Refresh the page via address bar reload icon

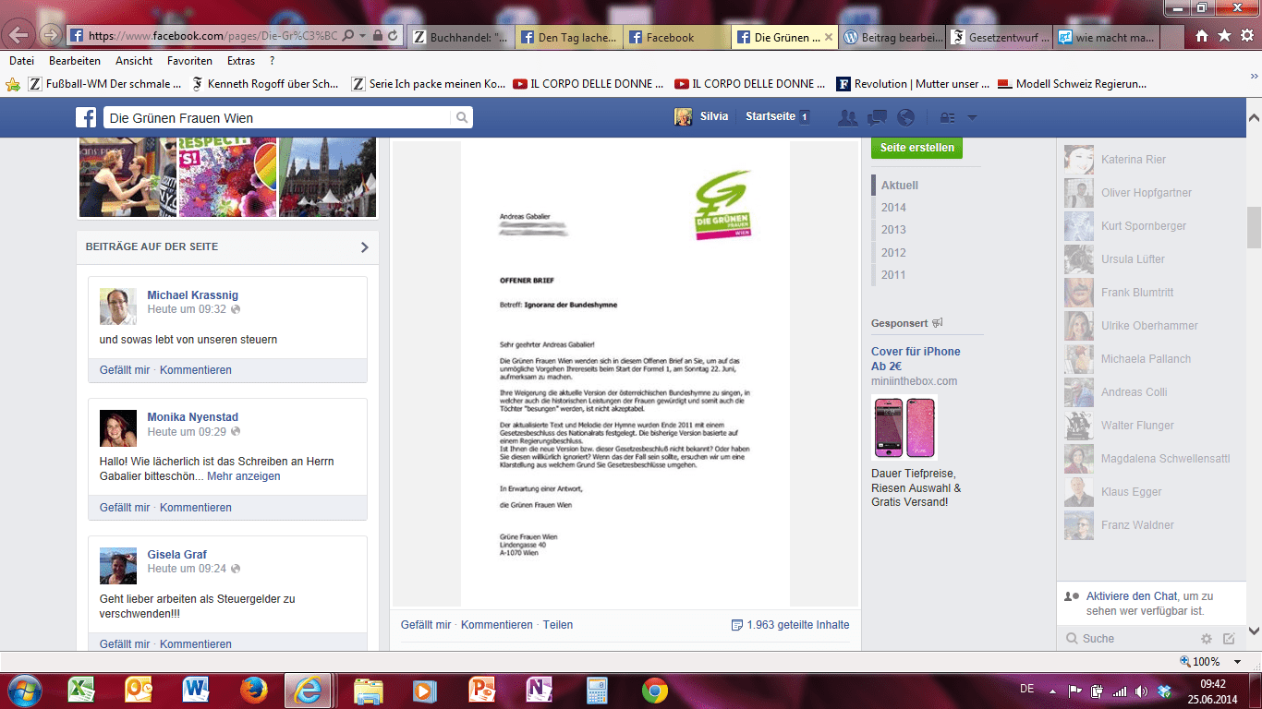[x=394, y=36]
